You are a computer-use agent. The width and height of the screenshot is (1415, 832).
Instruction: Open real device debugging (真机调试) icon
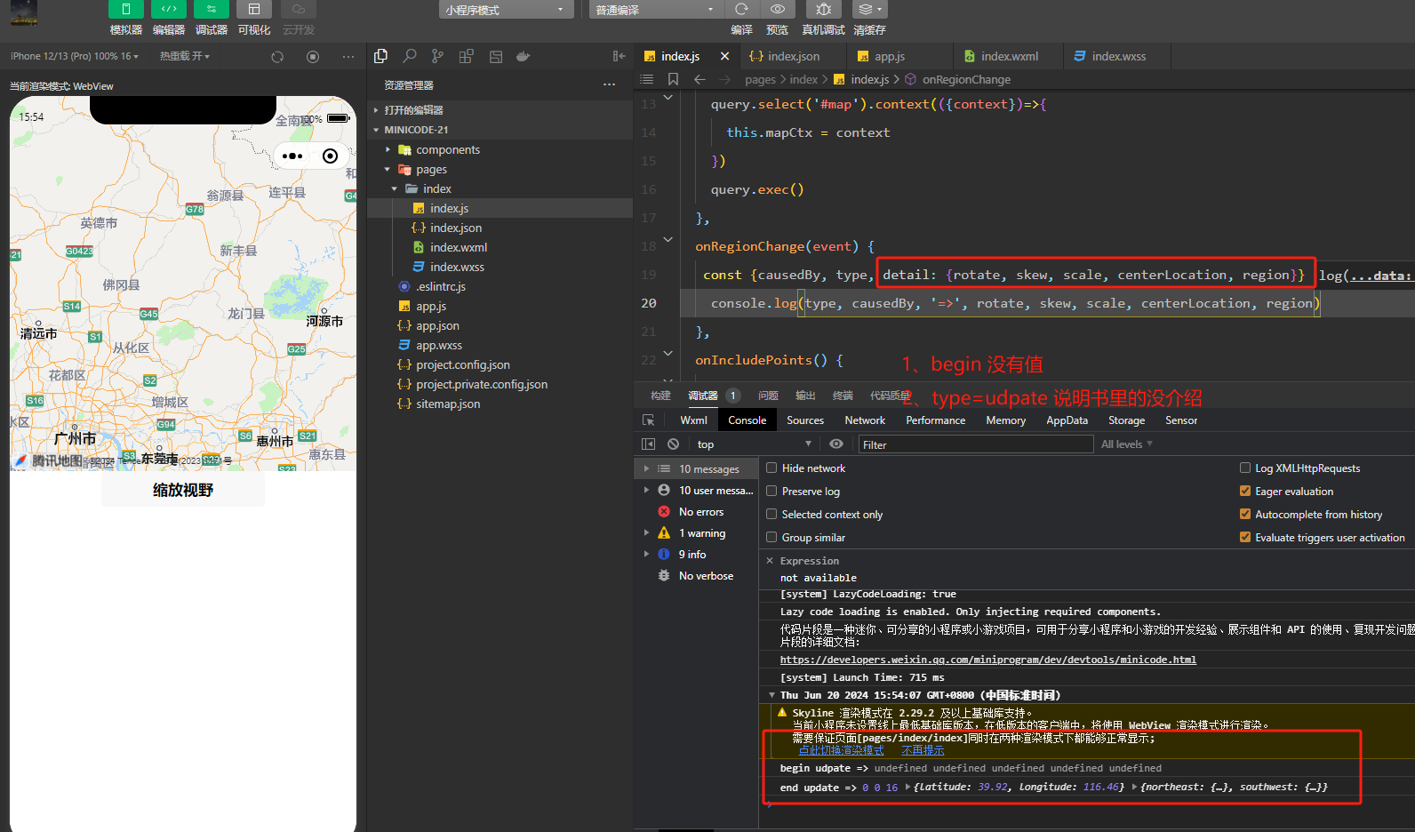pyautogui.click(x=823, y=10)
